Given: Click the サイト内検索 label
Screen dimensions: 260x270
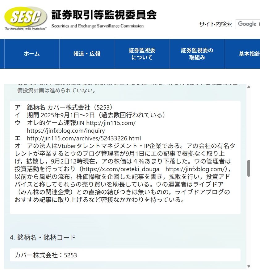Looking at the screenshot, I should pyautogui.click(x=215, y=24).
